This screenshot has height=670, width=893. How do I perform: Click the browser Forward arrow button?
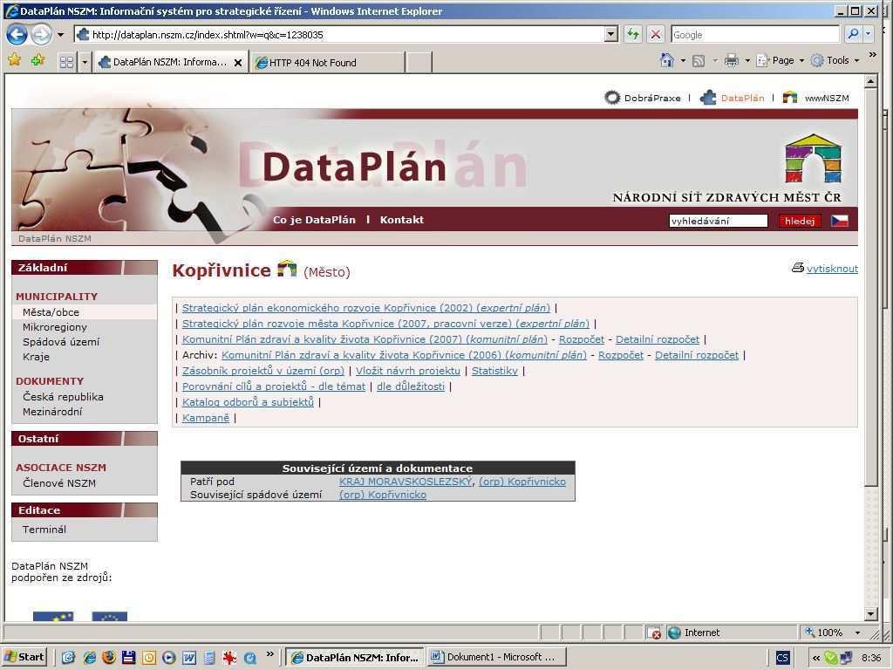click(41, 35)
